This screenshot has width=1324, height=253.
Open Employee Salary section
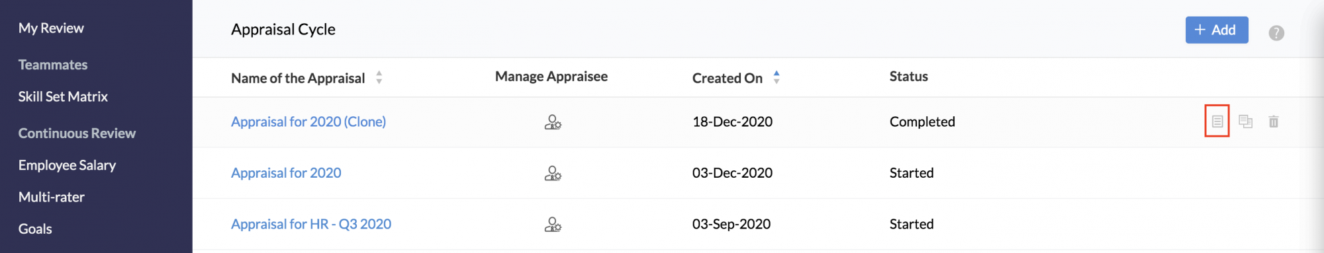tap(67, 165)
